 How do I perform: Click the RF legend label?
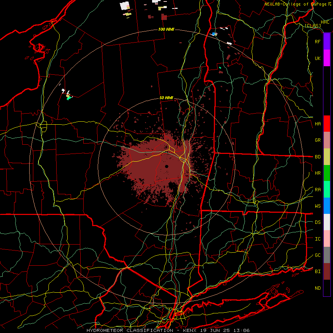coord(318,41)
